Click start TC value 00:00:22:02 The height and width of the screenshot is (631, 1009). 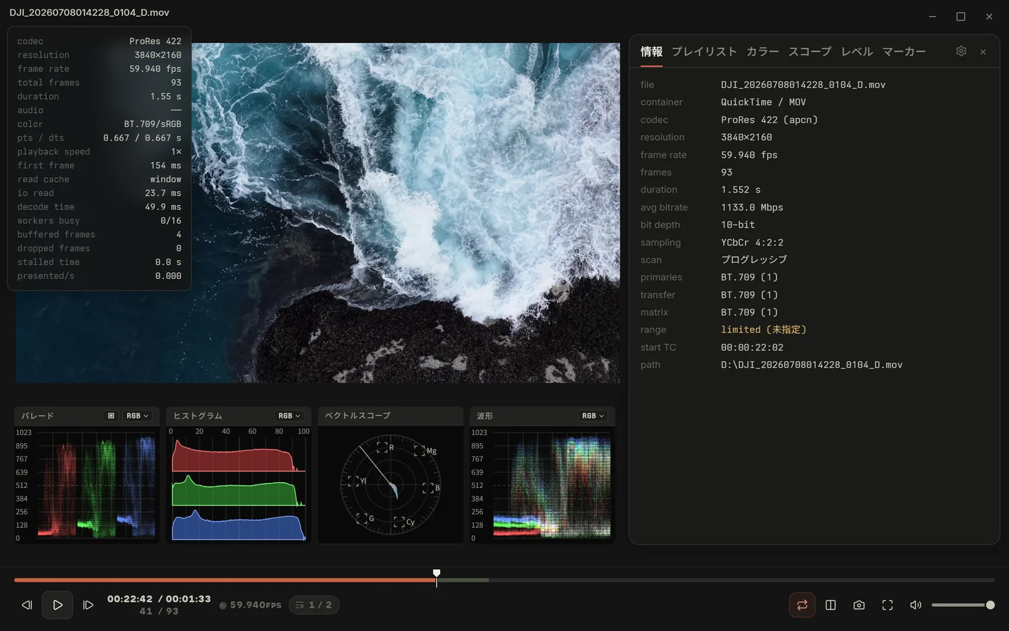coord(752,347)
